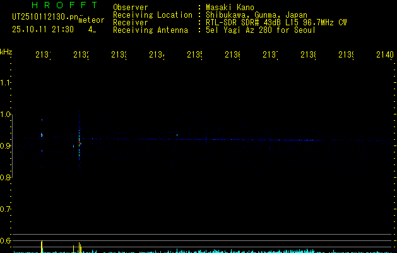Select "5el Yagi Az 280 for Seoul"
This screenshot has width=397, height=253.
pyautogui.click(x=261, y=30)
